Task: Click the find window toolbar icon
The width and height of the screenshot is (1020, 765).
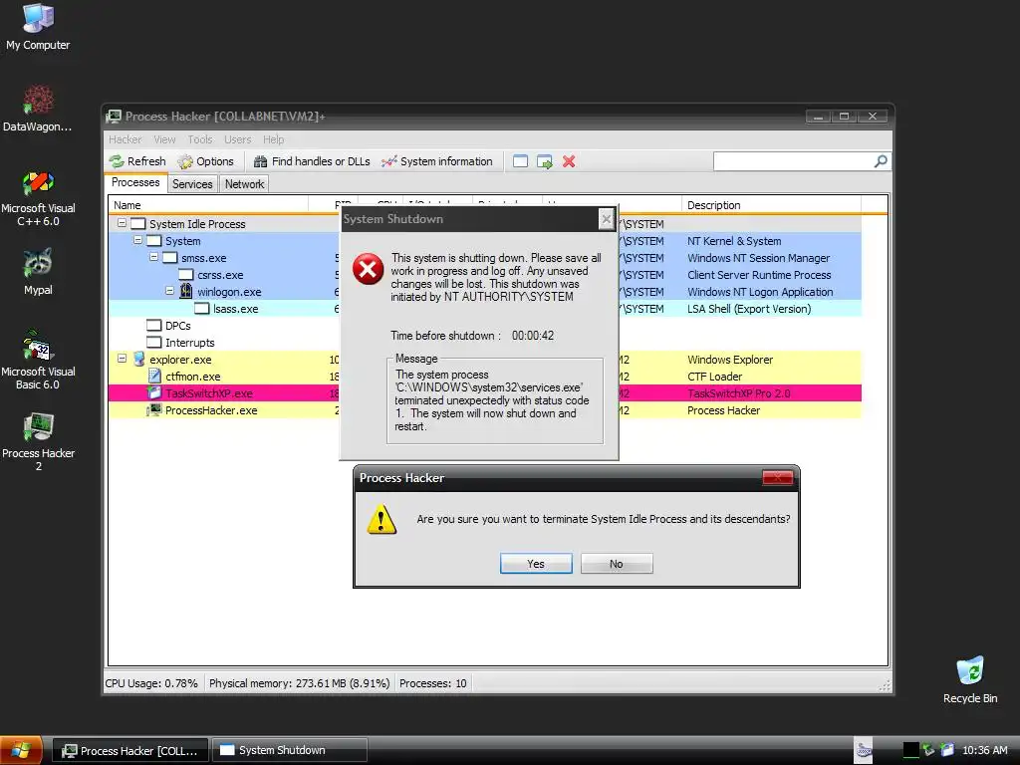Action: pos(520,161)
